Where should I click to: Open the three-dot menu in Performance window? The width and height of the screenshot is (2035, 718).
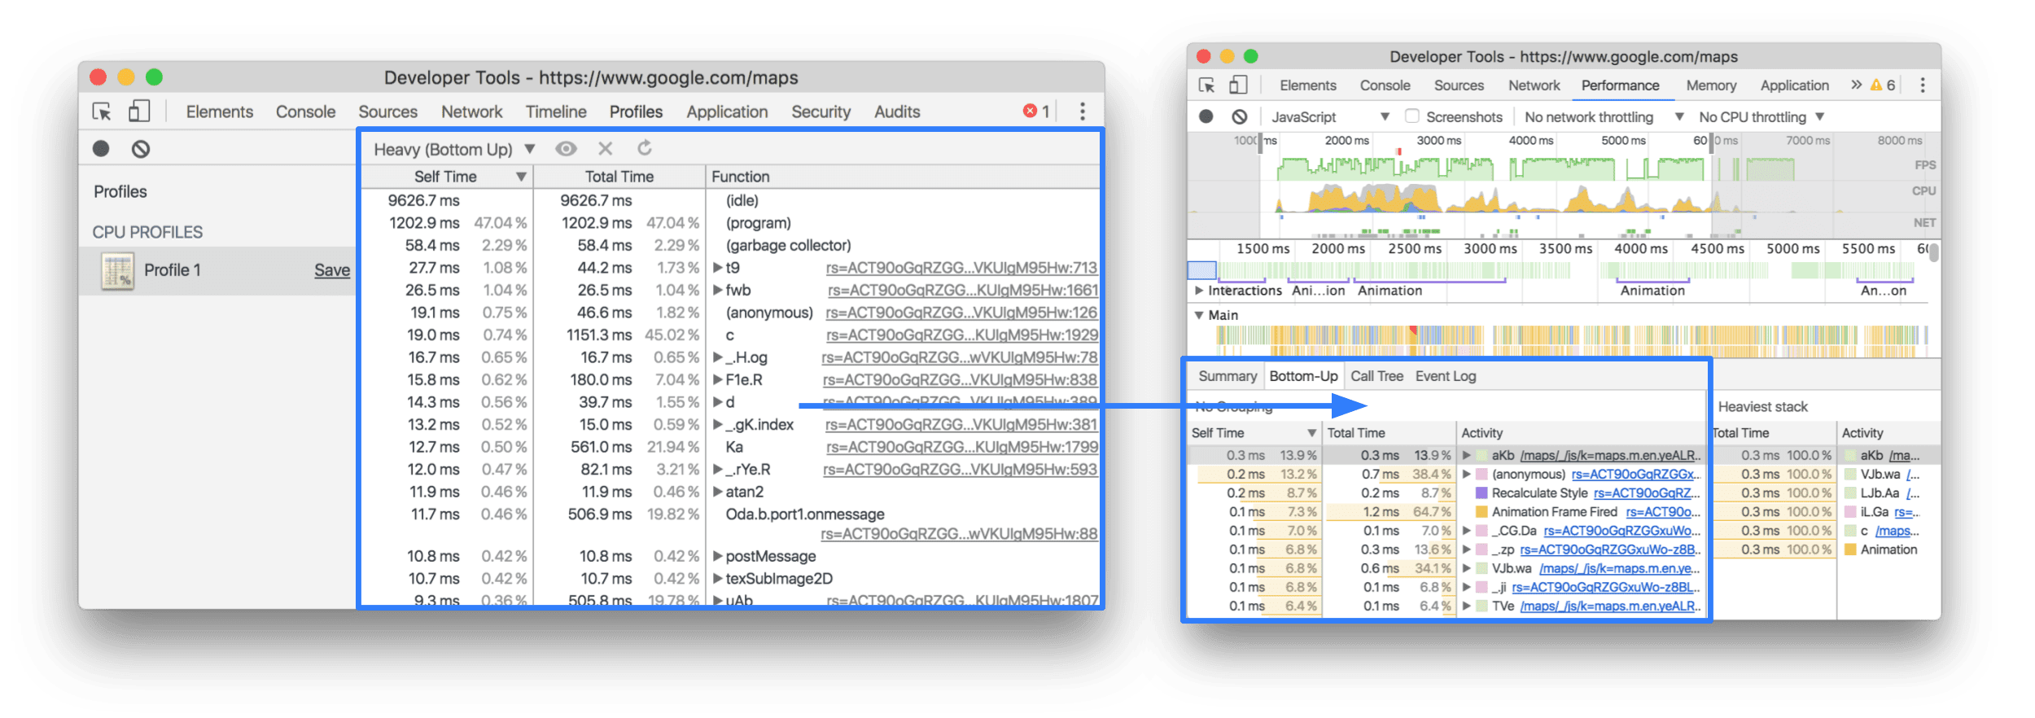[x=1923, y=85]
